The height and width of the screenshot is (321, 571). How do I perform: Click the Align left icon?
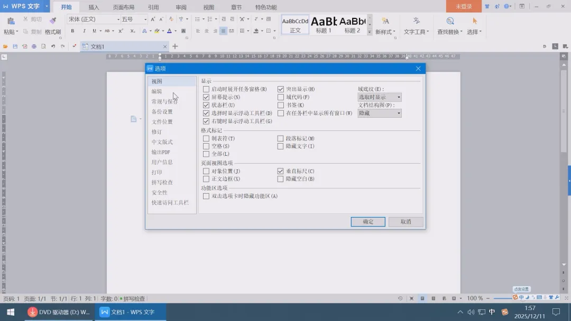click(x=198, y=31)
